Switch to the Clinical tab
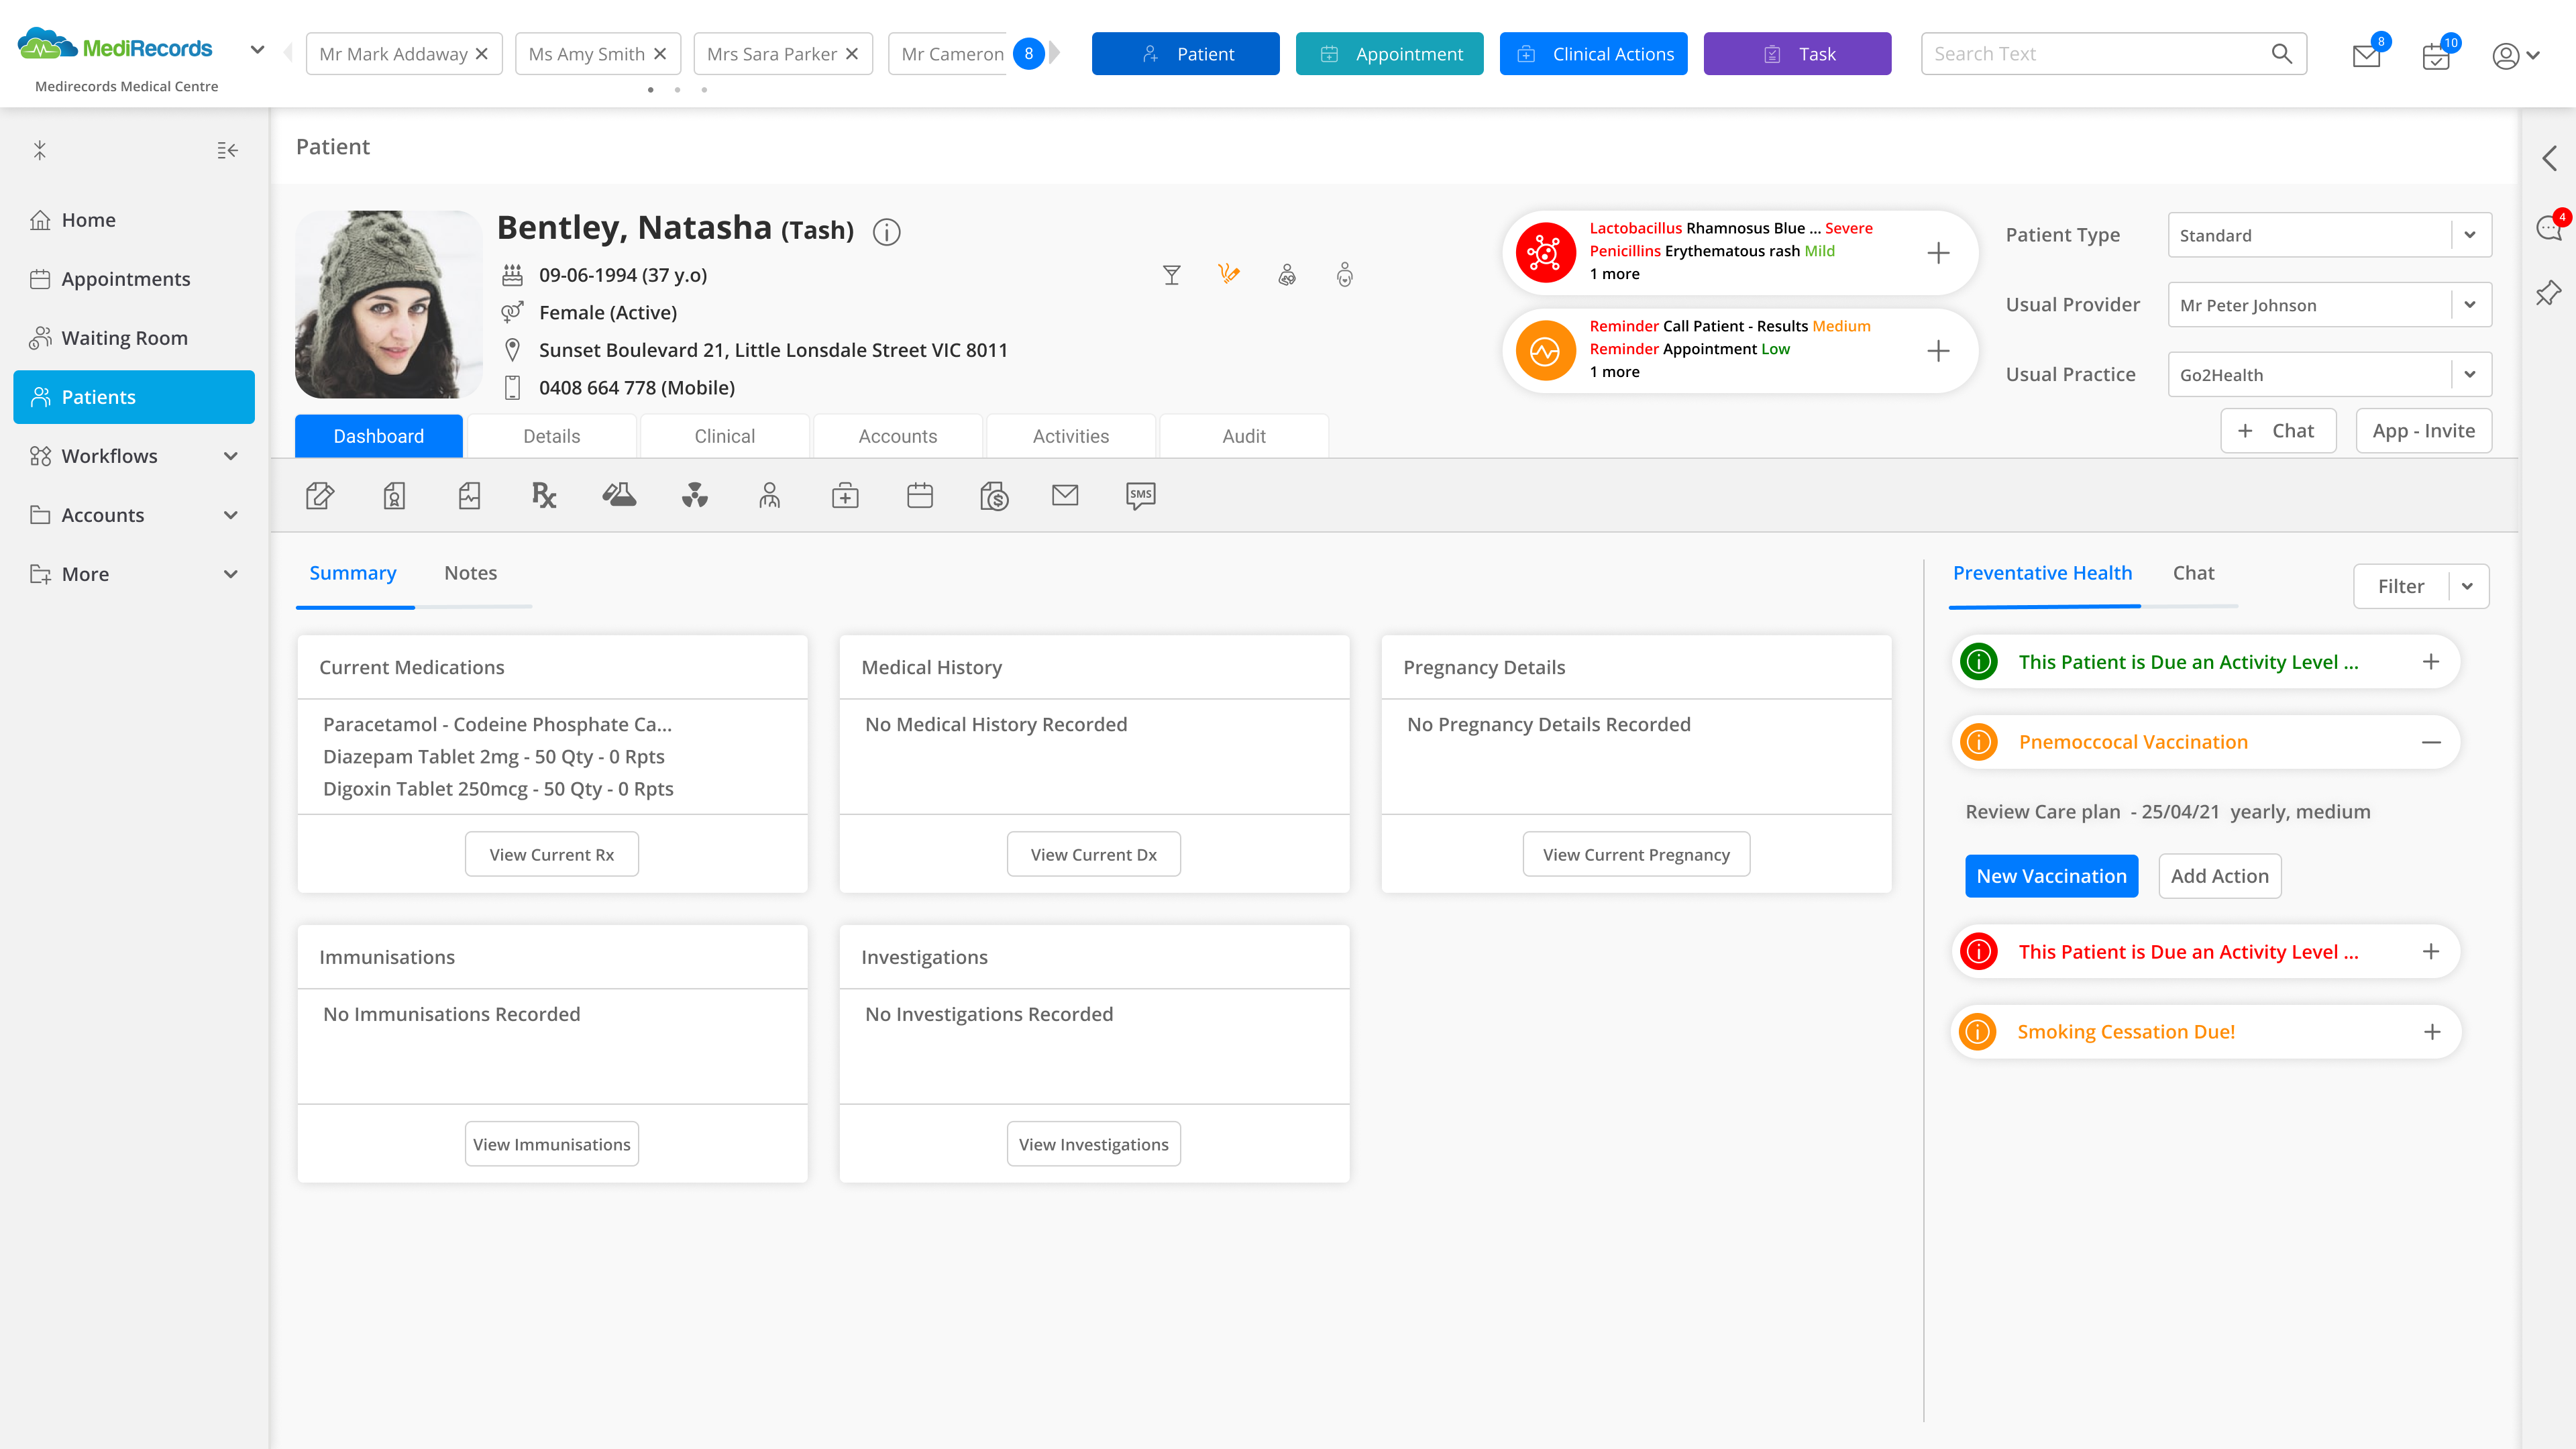The image size is (2576, 1449). pyautogui.click(x=724, y=436)
